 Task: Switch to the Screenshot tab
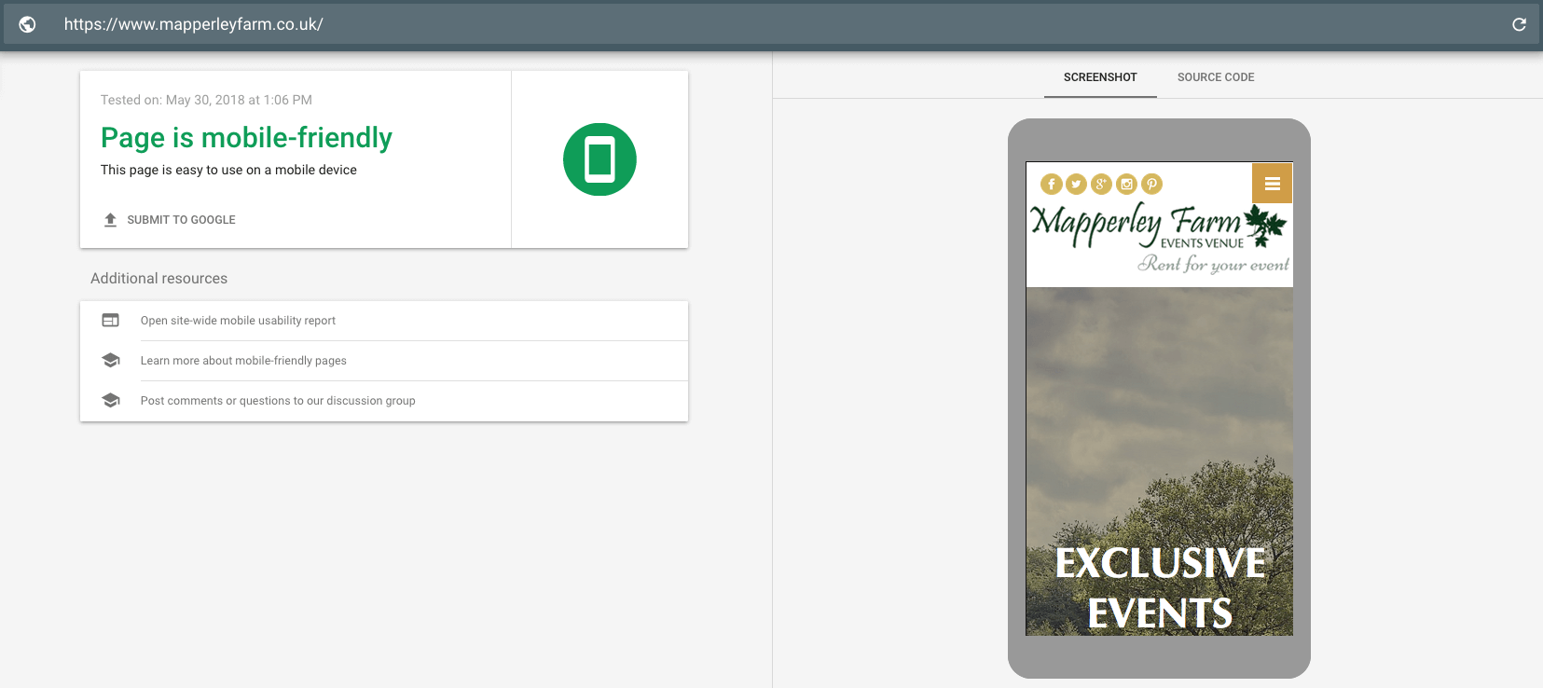[1100, 77]
